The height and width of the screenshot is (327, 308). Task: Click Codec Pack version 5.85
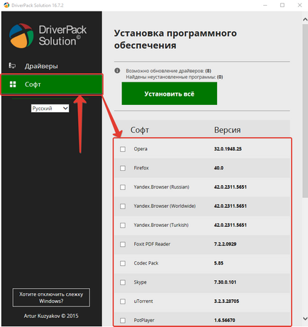[x=219, y=263]
